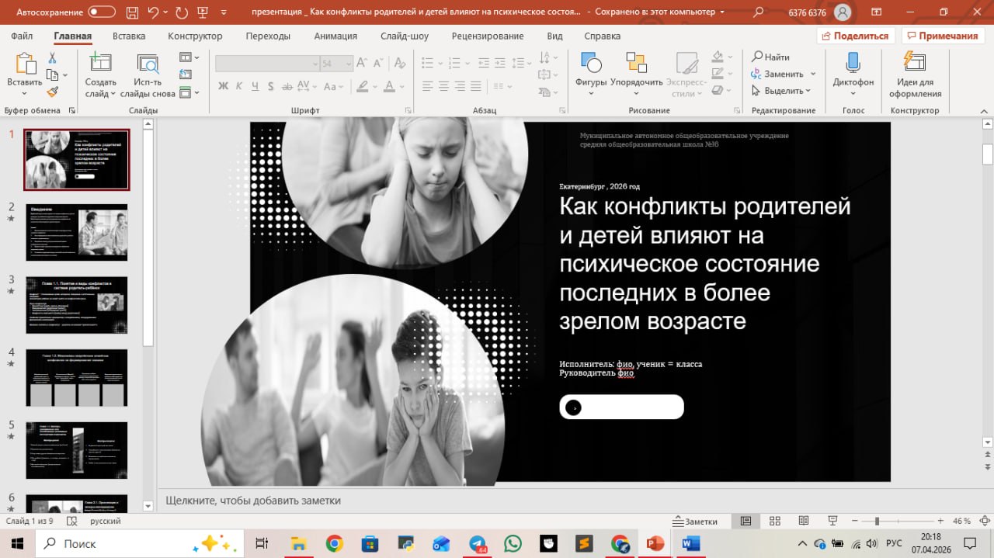Open the spell check icon in status bar
The image size is (994, 558).
(73, 521)
